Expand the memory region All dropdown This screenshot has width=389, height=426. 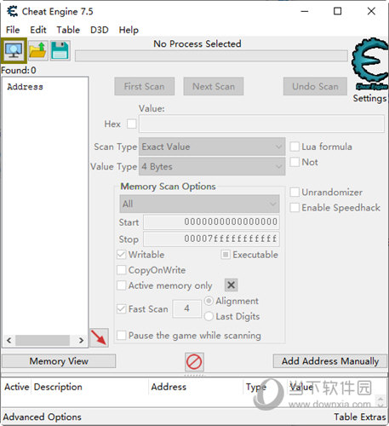(199, 204)
